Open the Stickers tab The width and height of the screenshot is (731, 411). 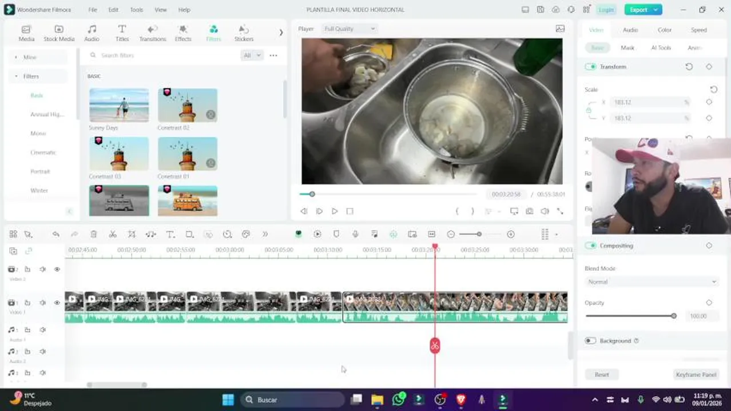[x=244, y=33]
